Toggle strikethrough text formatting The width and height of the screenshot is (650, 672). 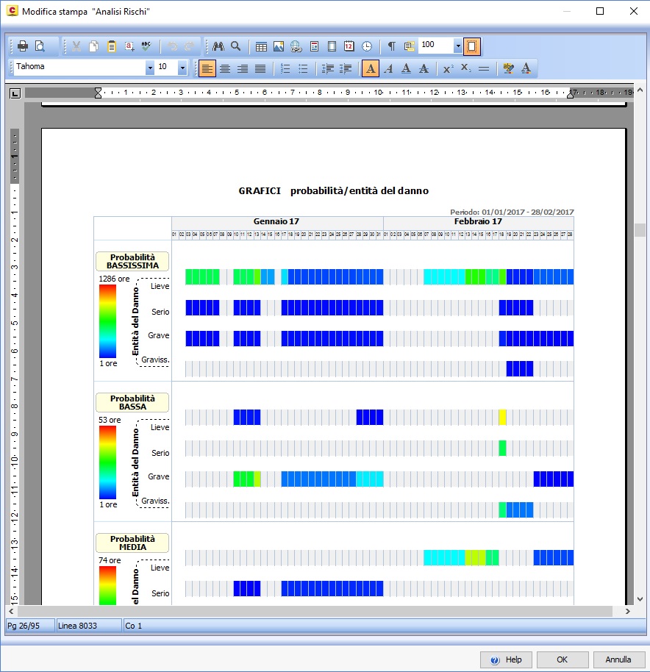pos(483,68)
